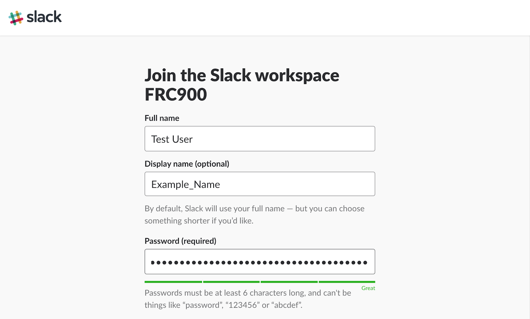
Task: Click the green "Great" strength label
Action: [368, 288]
